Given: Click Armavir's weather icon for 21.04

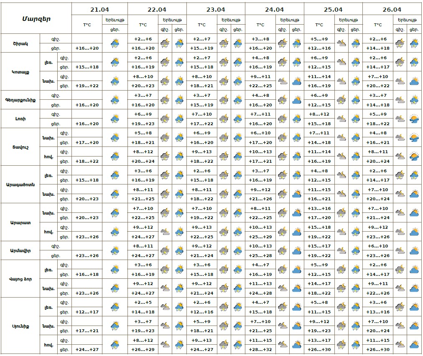Looking at the screenshot, I should 115,250.
